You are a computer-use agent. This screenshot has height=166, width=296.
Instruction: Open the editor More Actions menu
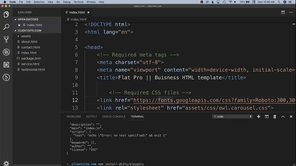(x=291, y=12)
